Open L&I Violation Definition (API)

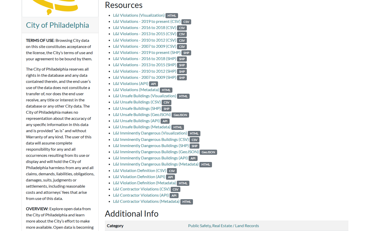pyautogui.click(x=139, y=177)
